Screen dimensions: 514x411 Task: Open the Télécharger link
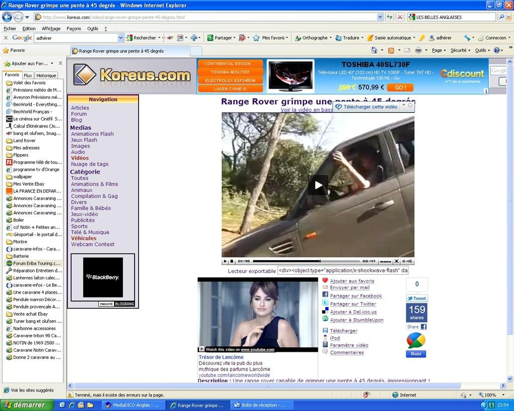(x=343, y=331)
